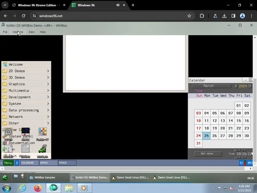Switch to CALENDAR task button
The width and height of the screenshot is (257, 193).
(30, 163)
